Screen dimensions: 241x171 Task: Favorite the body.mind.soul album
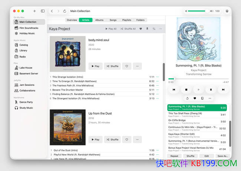coord(126,66)
